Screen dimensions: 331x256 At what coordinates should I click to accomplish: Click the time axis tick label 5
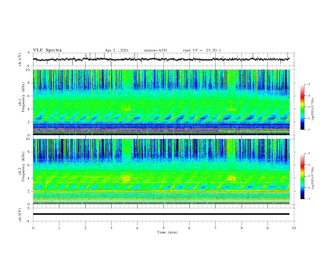click(163, 228)
